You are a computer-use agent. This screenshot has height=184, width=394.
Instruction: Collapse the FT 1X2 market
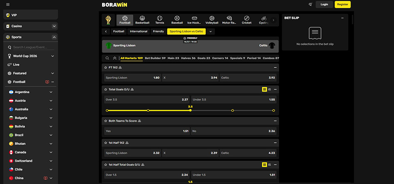(275, 67)
